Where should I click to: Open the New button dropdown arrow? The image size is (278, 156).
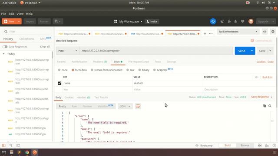click(x=19, y=21)
